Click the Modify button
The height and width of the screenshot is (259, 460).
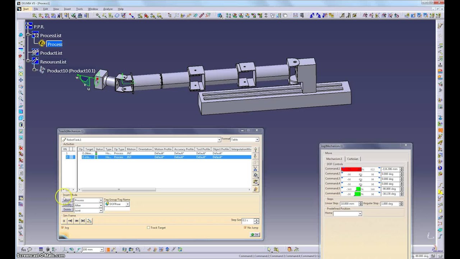point(67,205)
